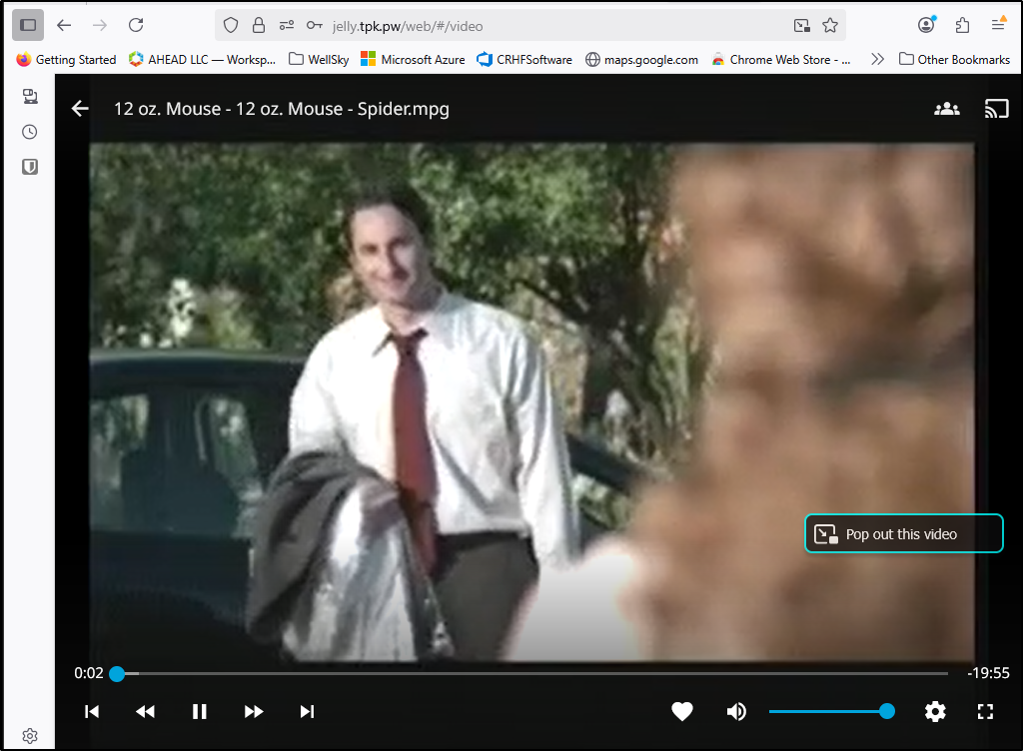
Task: Go back from video player
Action: (x=80, y=108)
